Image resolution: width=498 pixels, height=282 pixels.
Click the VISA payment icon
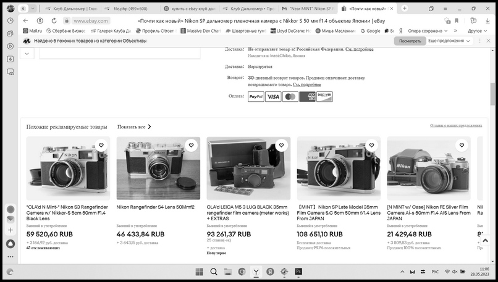(x=272, y=96)
